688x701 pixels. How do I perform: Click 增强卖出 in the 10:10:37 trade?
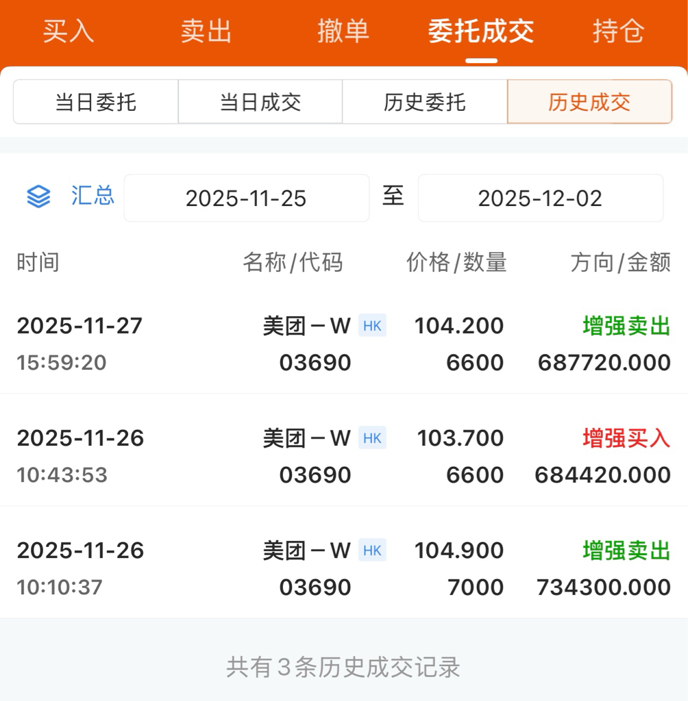click(627, 550)
